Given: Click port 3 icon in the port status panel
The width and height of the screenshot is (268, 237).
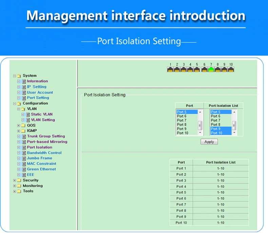Looking at the screenshot, I should [x=184, y=69].
